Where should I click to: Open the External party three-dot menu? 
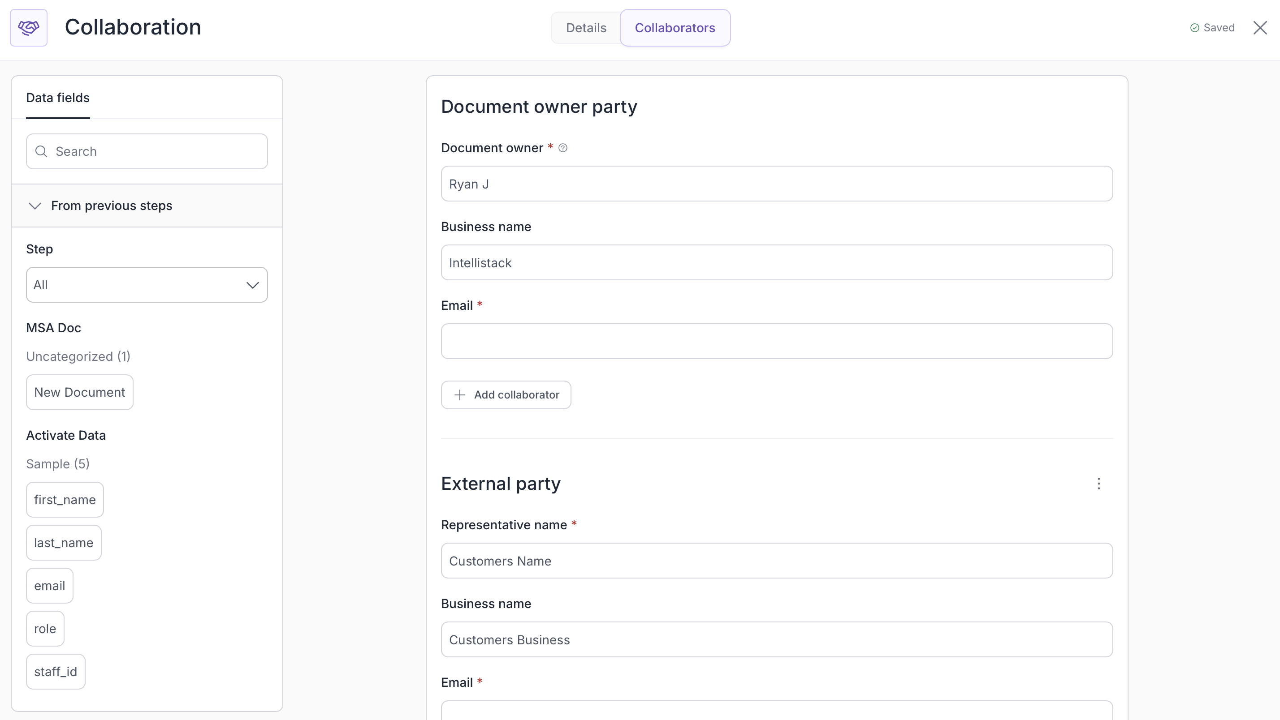[x=1098, y=484]
